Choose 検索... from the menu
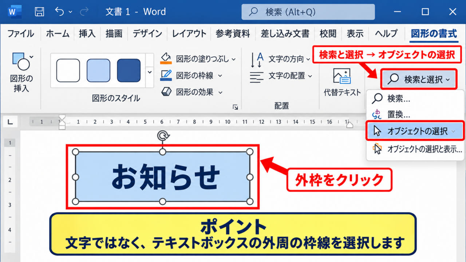This screenshot has height=262, width=466. [x=415, y=98]
